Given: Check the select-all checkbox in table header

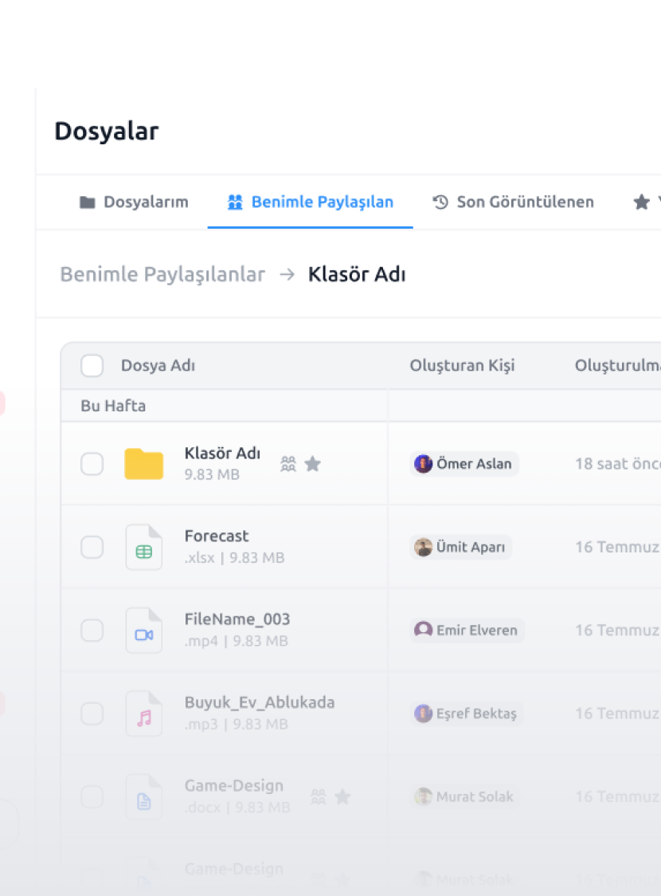Looking at the screenshot, I should [x=92, y=366].
